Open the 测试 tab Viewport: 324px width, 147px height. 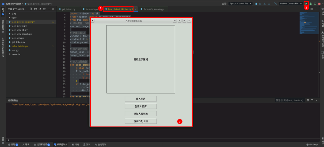coord(87,145)
